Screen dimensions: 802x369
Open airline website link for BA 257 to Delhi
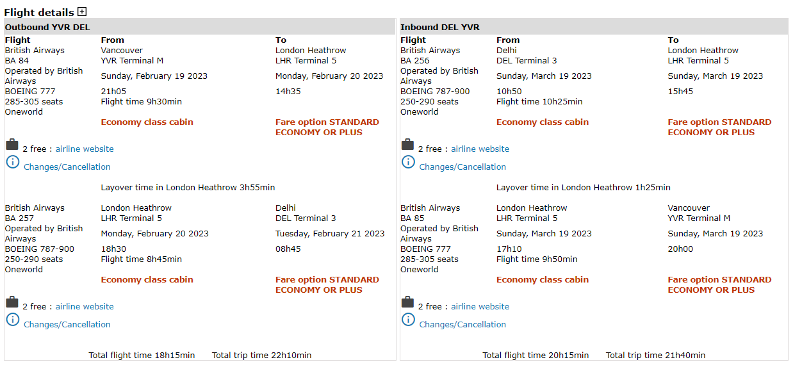[85, 307]
